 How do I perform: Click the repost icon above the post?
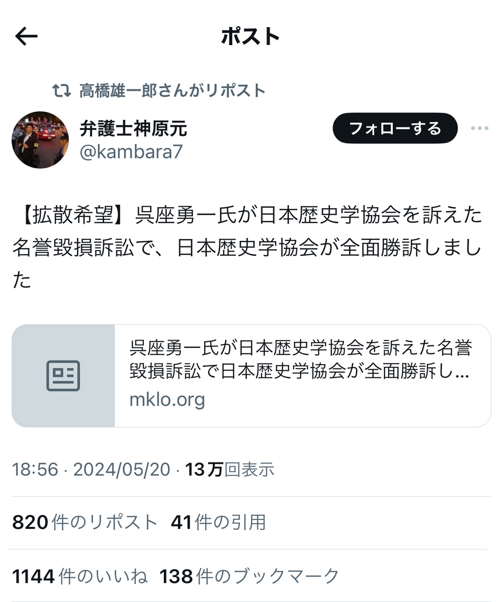(62, 91)
